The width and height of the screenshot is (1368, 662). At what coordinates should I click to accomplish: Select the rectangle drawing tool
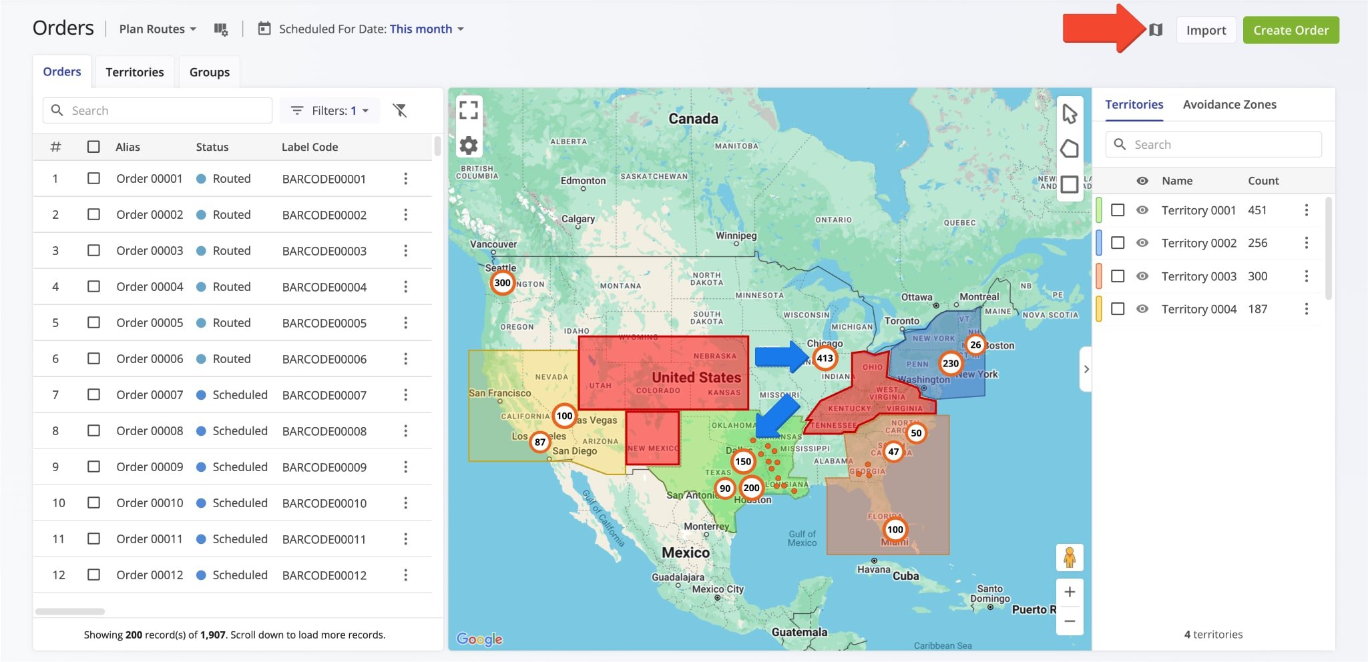click(1070, 184)
